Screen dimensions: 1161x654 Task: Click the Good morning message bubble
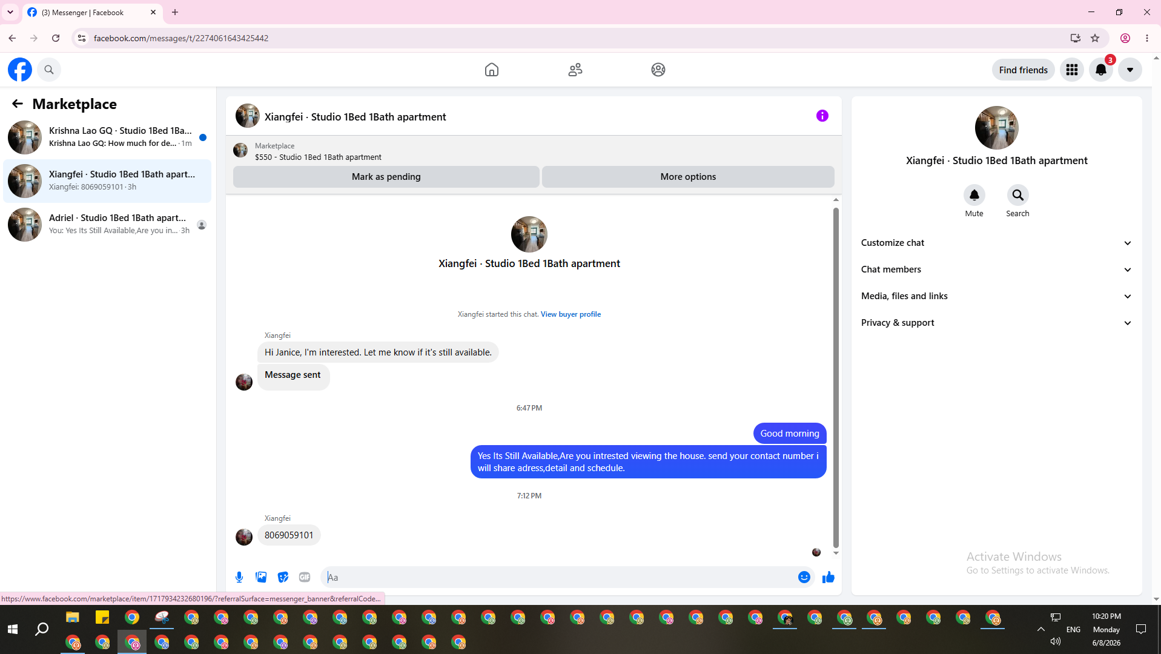(790, 434)
